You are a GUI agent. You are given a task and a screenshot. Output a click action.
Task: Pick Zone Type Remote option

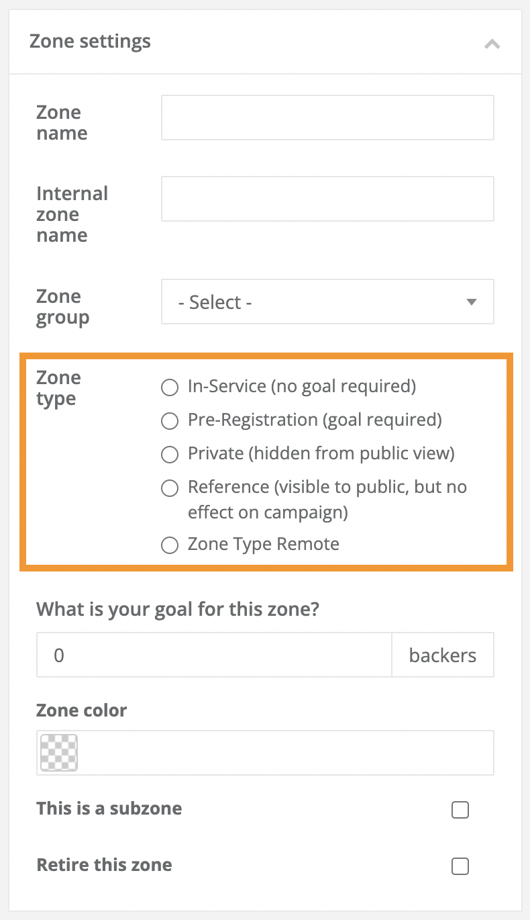[170, 545]
